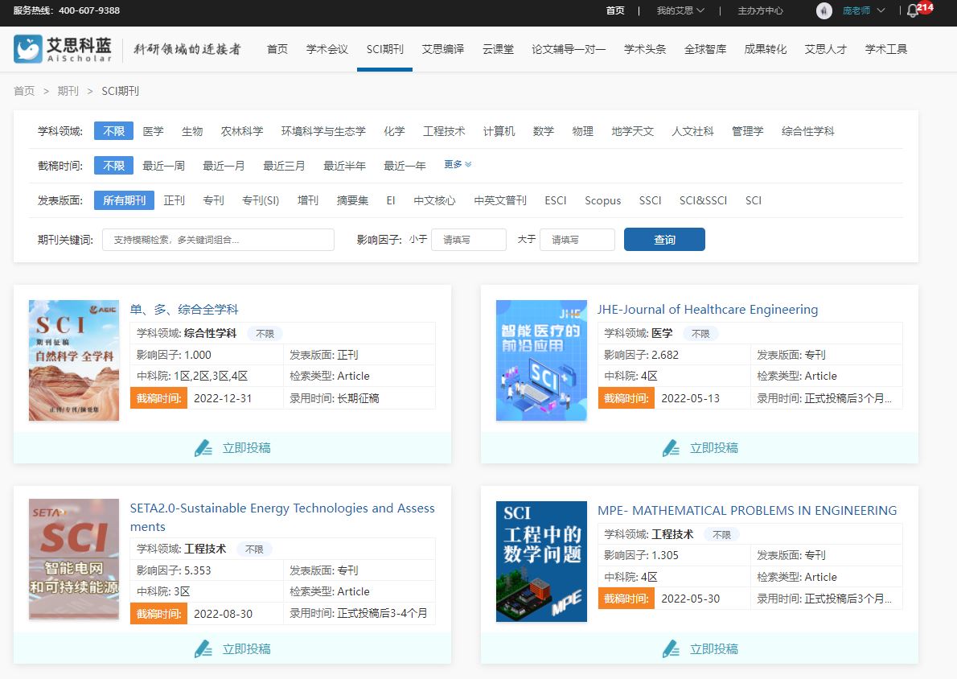Click submit pen icon under JHE journal
Image resolution: width=957 pixels, height=679 pixels.
[671, 448]
